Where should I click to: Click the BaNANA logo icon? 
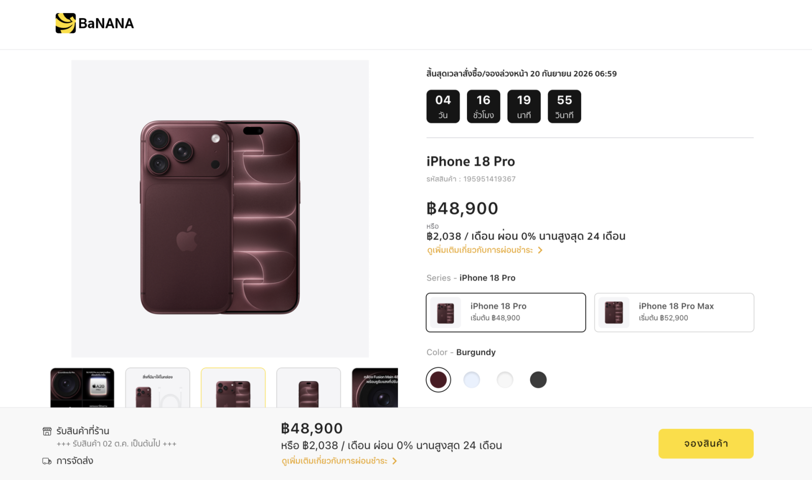point(65,23)
